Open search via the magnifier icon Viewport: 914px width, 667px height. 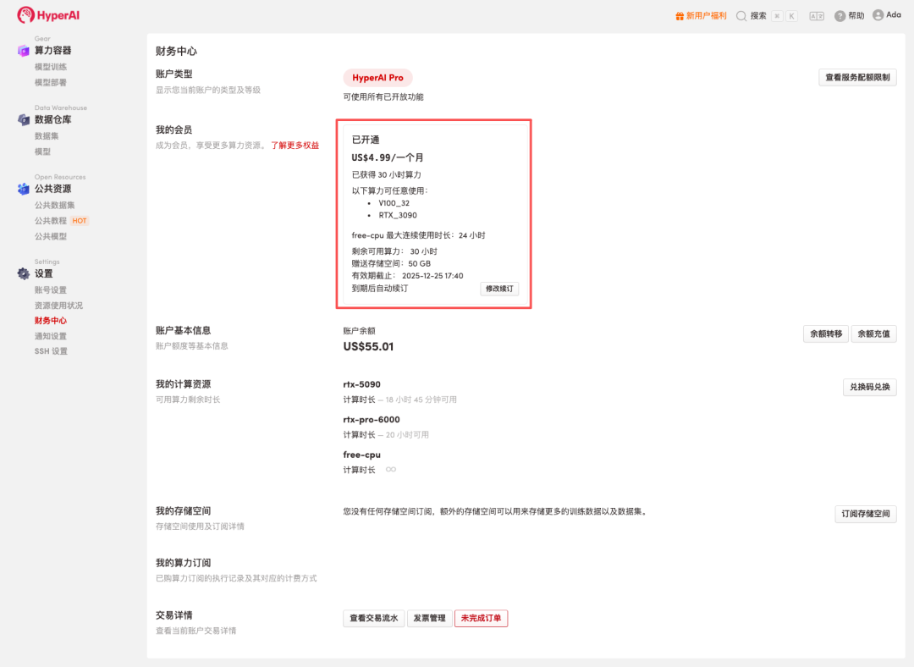(741, 16)
